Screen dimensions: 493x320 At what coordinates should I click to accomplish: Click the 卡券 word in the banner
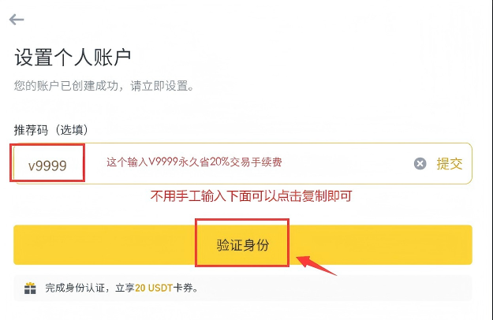click(x=183, y=288)
